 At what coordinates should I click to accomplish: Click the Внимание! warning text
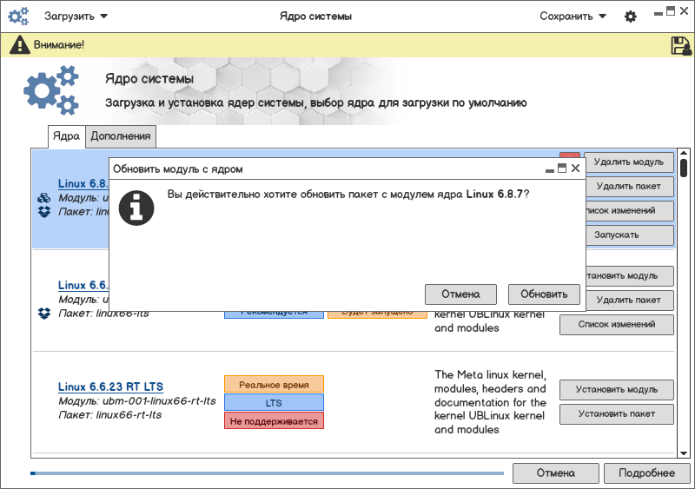pyautogui.click(x=59, y=45)
